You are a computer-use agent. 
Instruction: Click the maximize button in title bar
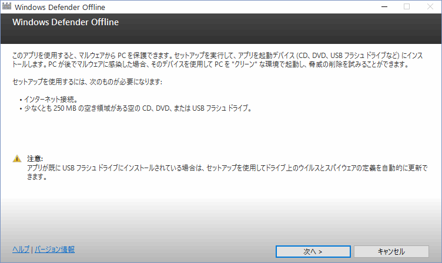coord(407,6)
